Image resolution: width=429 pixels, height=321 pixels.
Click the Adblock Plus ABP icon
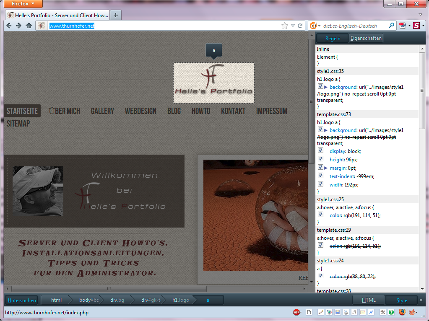pos(296,312)
